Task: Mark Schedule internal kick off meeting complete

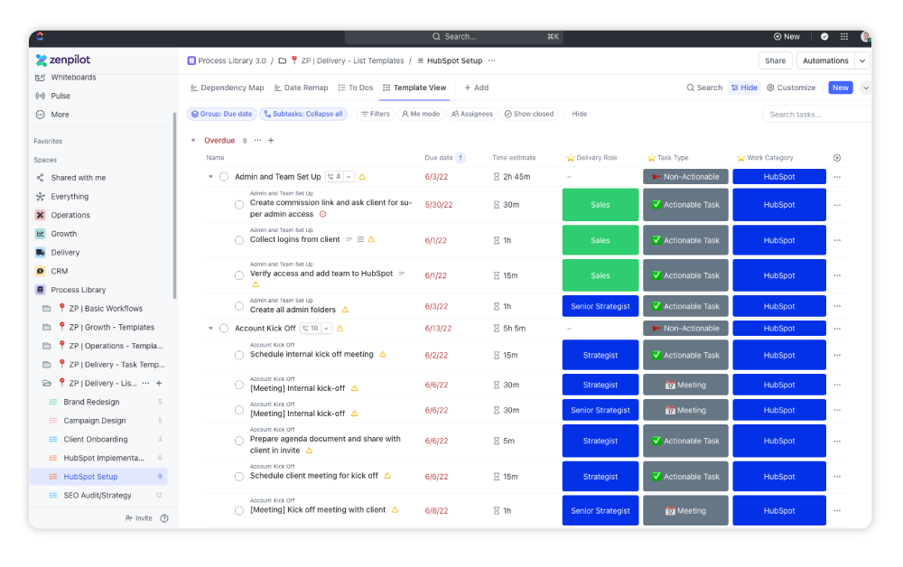Action: click(x=239, y=355)
